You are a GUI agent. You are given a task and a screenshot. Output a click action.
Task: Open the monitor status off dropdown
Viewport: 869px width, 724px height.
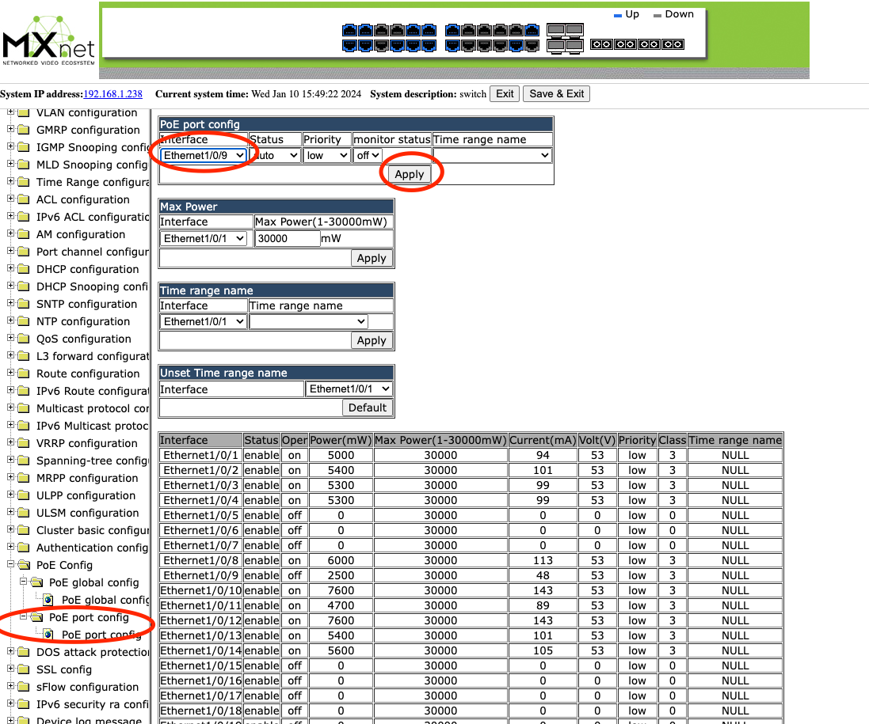click(x=368, y=156)
